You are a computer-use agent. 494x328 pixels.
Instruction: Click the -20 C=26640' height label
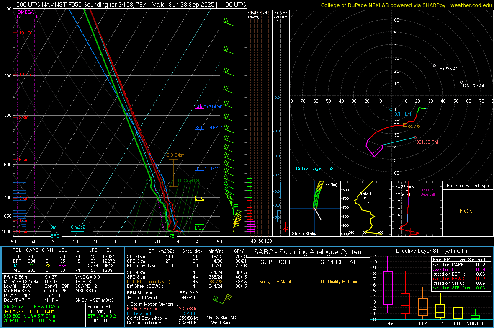click(208, 127)
